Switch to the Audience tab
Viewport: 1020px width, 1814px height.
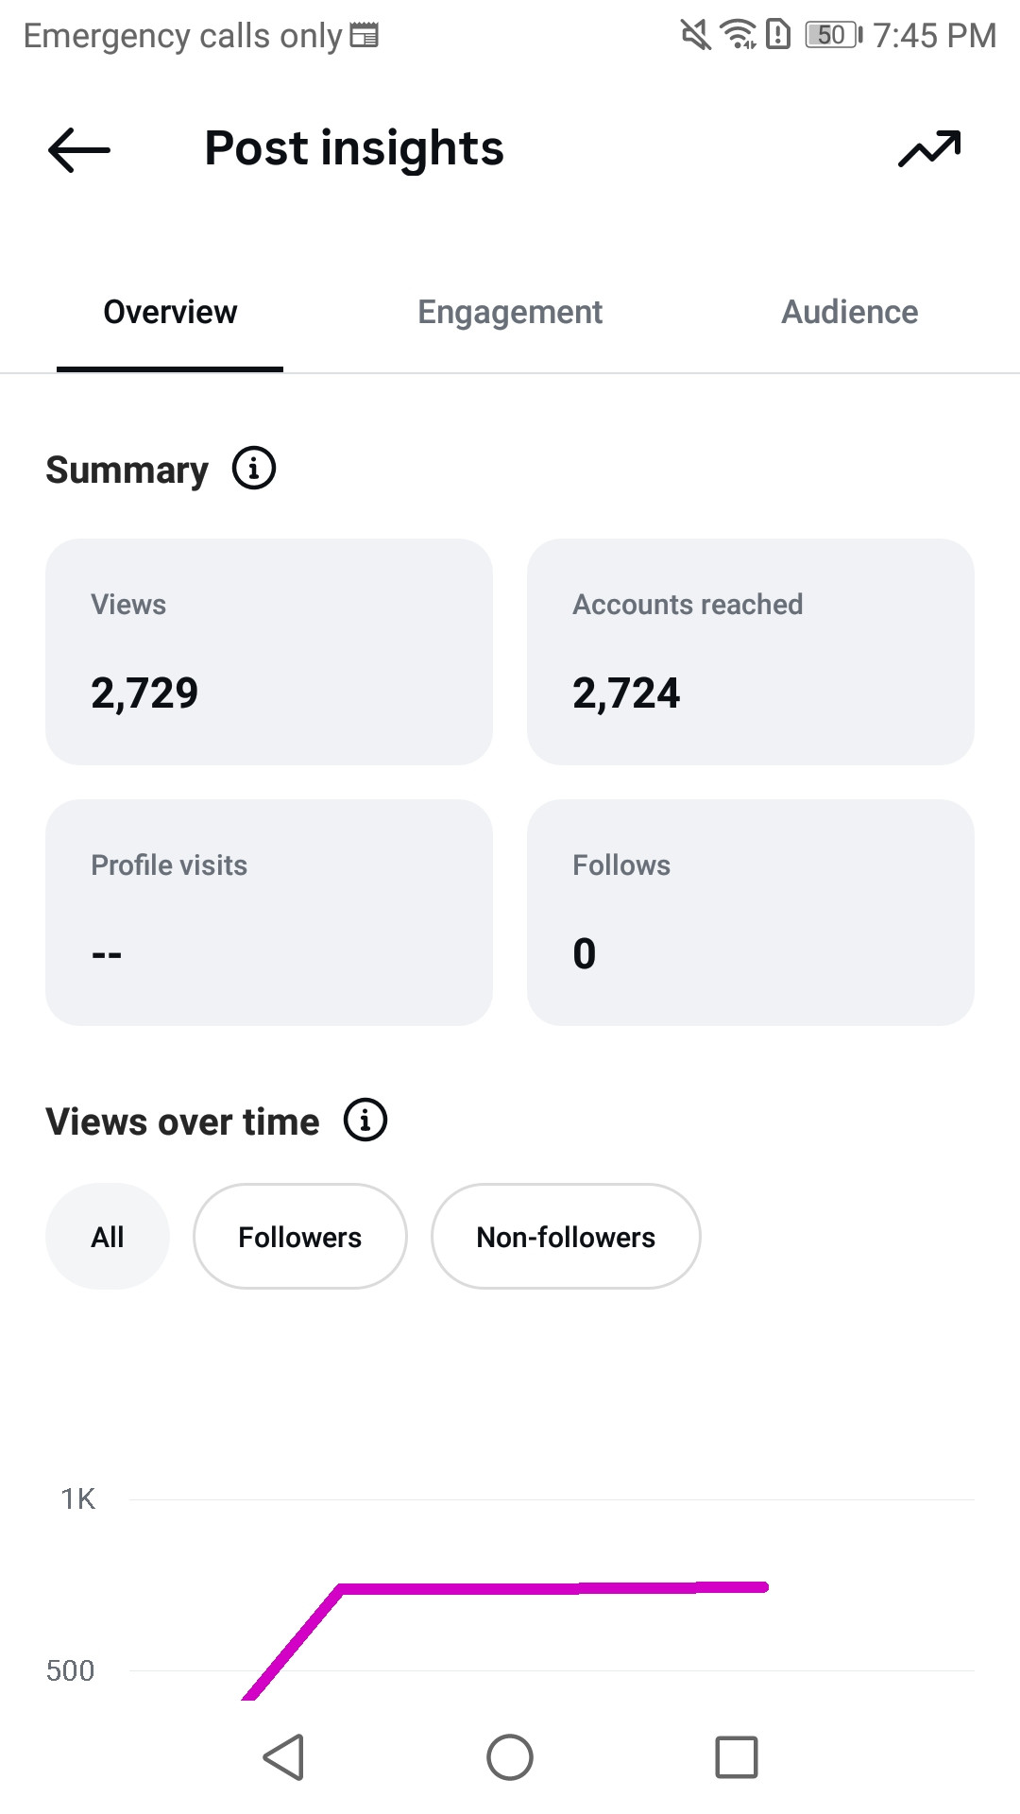tap(850, 312)
